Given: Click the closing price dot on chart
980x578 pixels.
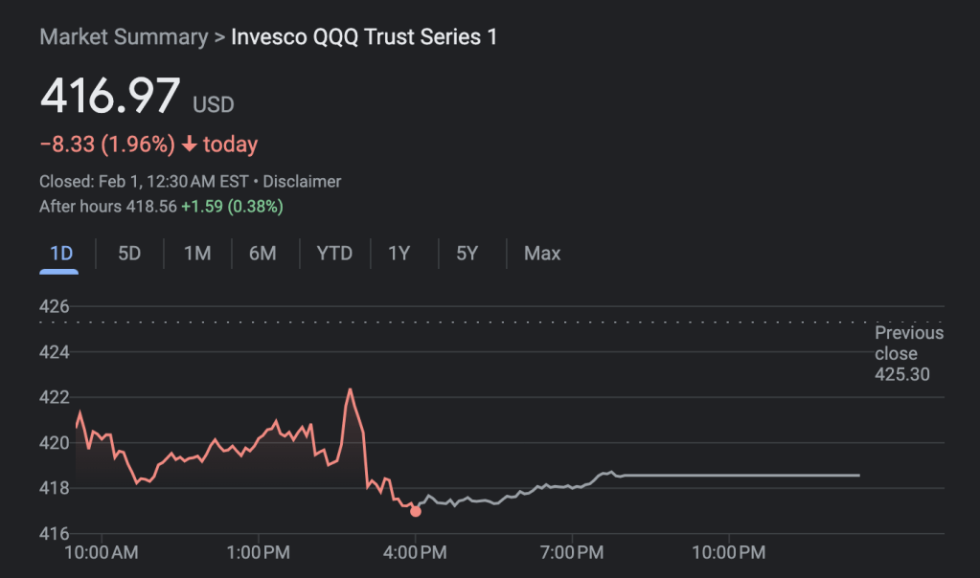Looking at the screenshot, I should 415,511.
